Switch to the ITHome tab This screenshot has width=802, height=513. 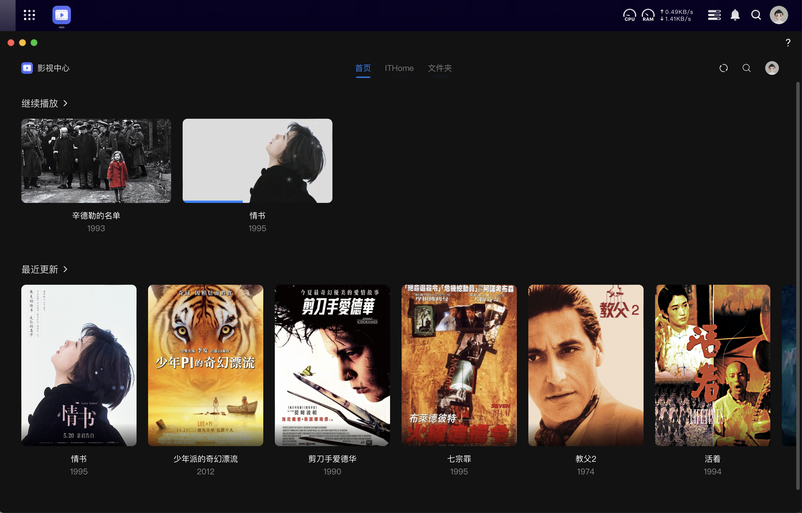pyautogui.click(x=399, y=68)
